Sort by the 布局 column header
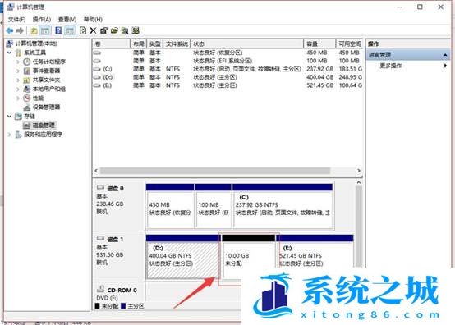The height and width of the screenshot is (325, 455). click(x=139, y=43)
